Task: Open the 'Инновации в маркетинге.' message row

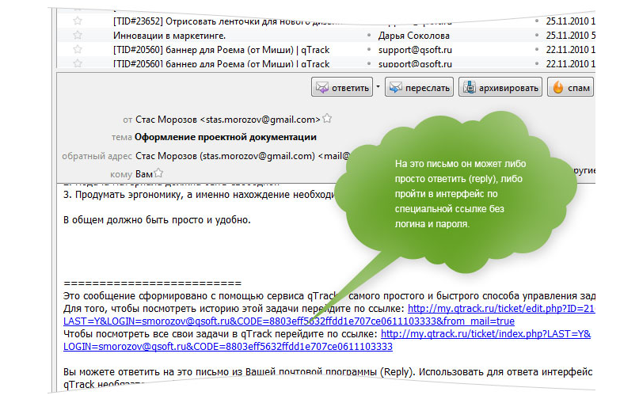Action: point(326,36)
